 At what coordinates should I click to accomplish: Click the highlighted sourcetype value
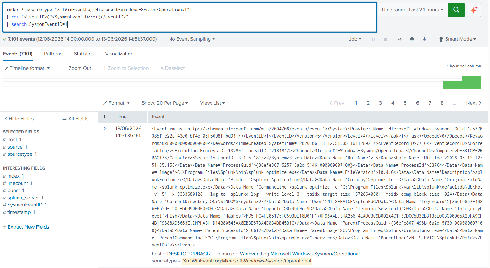coord(247,261)
